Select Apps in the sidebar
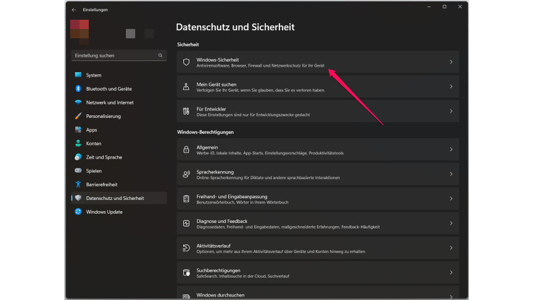Screen dimensions: 533x300 118,130
